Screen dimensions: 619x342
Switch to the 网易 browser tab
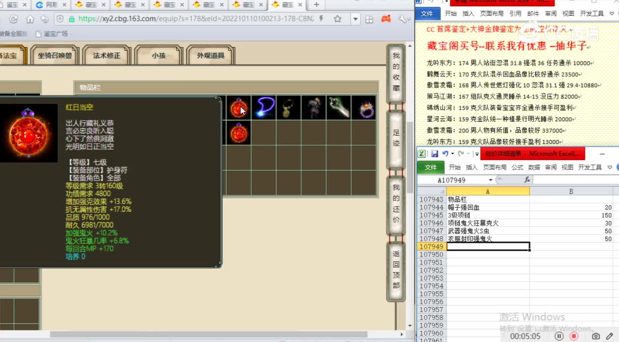click(x=51, y=4)
